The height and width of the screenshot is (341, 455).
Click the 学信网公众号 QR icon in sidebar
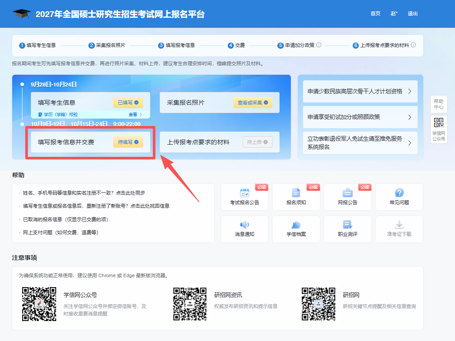pyautogui.click(x=438, y=122)
